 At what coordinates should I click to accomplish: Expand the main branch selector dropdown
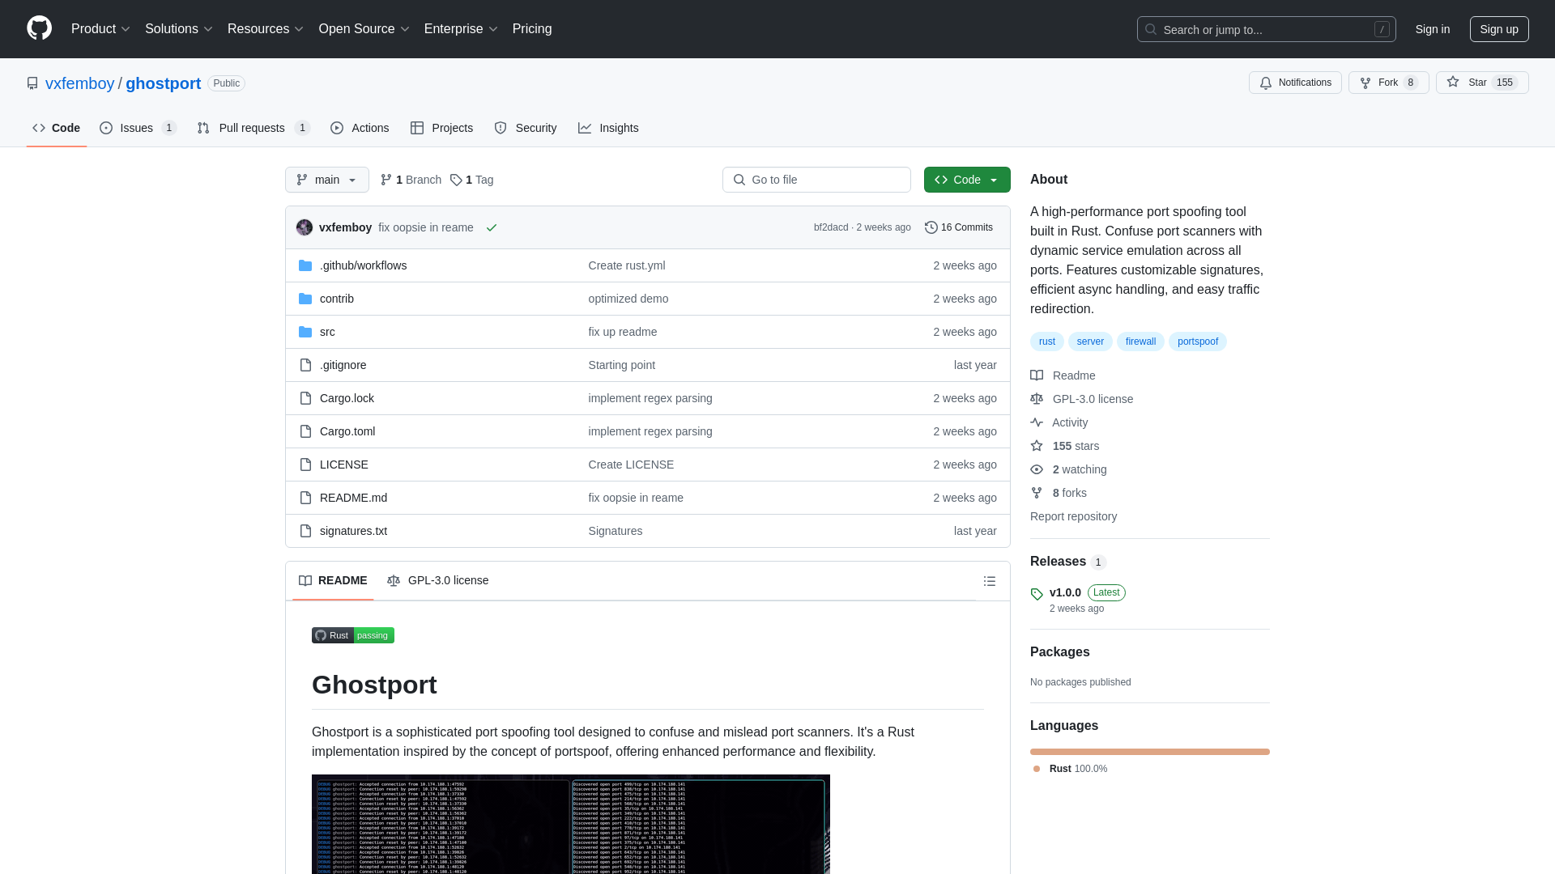(326, 180)
